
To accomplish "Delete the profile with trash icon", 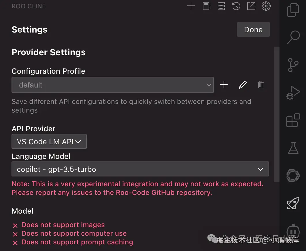I will click(261, 85).
